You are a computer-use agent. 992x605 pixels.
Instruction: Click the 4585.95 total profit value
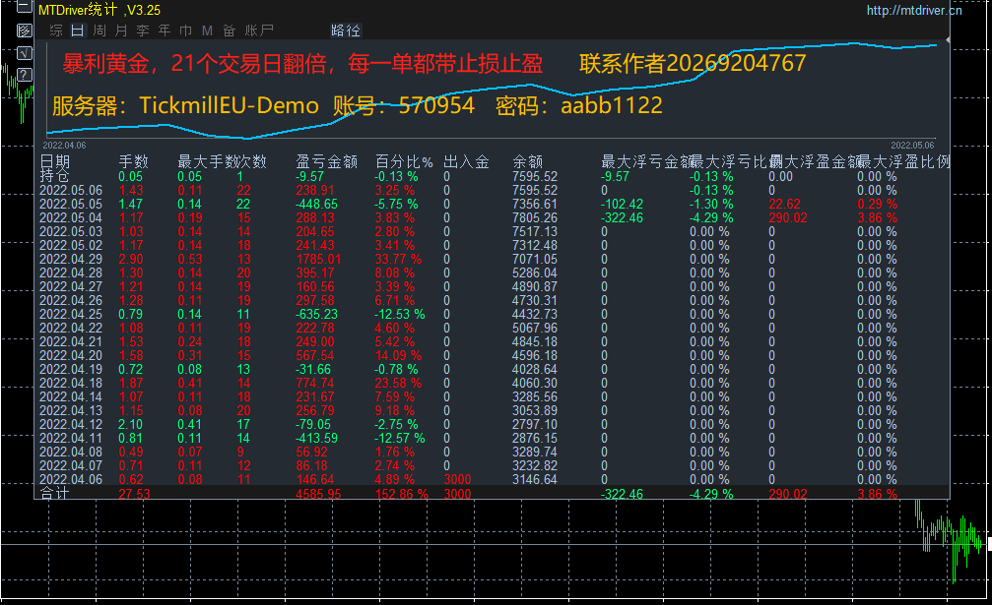318,494
